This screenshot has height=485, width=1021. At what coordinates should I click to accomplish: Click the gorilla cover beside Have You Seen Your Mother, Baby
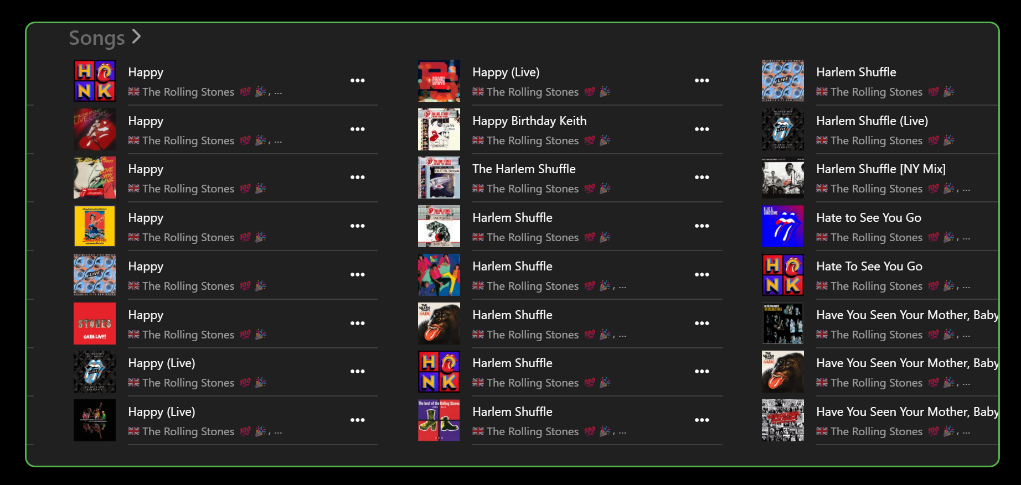click(x=783, y=372)
